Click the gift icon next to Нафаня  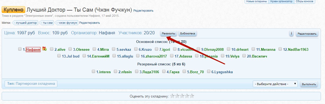click(44, 49)
